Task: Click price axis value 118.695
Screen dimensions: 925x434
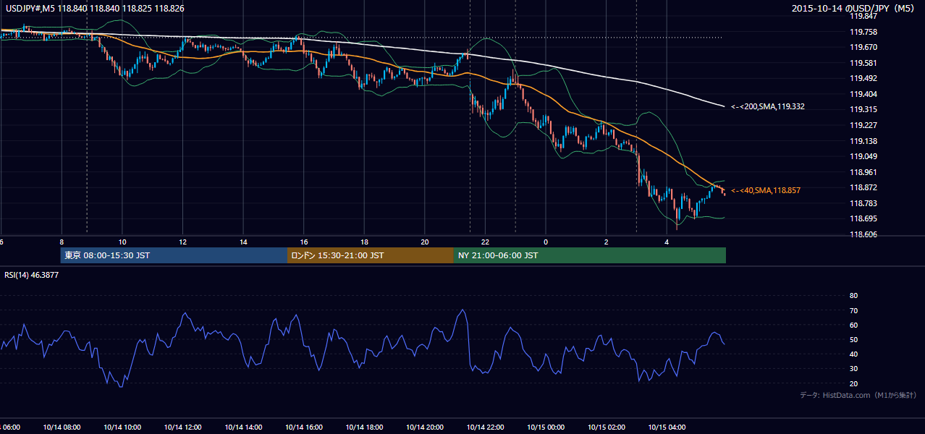Action: pos(863,218)
